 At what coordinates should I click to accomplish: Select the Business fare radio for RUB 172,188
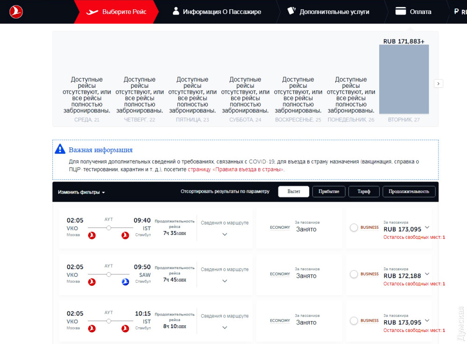[354, 274]
